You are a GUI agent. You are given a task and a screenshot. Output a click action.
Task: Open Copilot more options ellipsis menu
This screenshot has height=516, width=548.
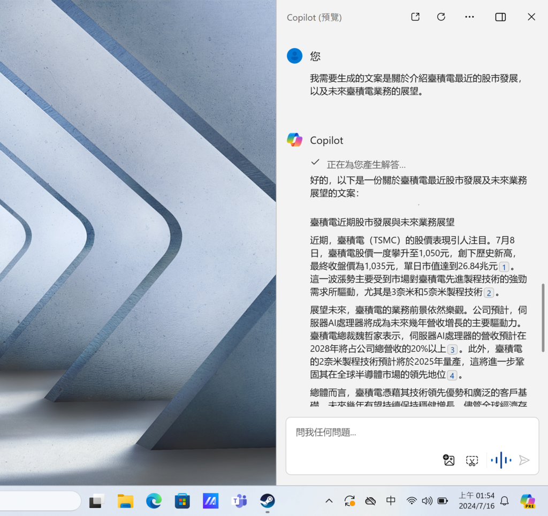pyautogui.click(x=469, y=17)
